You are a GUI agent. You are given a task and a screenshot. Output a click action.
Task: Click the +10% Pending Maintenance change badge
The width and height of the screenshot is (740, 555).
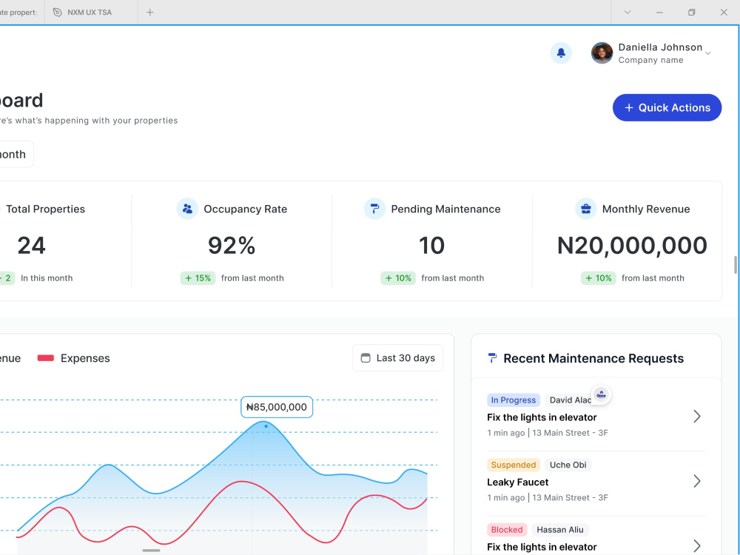click(398, 278)
